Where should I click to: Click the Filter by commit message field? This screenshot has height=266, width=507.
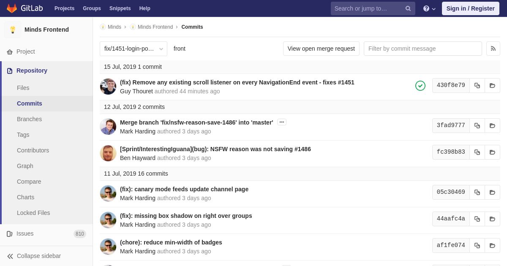[423, 49]
